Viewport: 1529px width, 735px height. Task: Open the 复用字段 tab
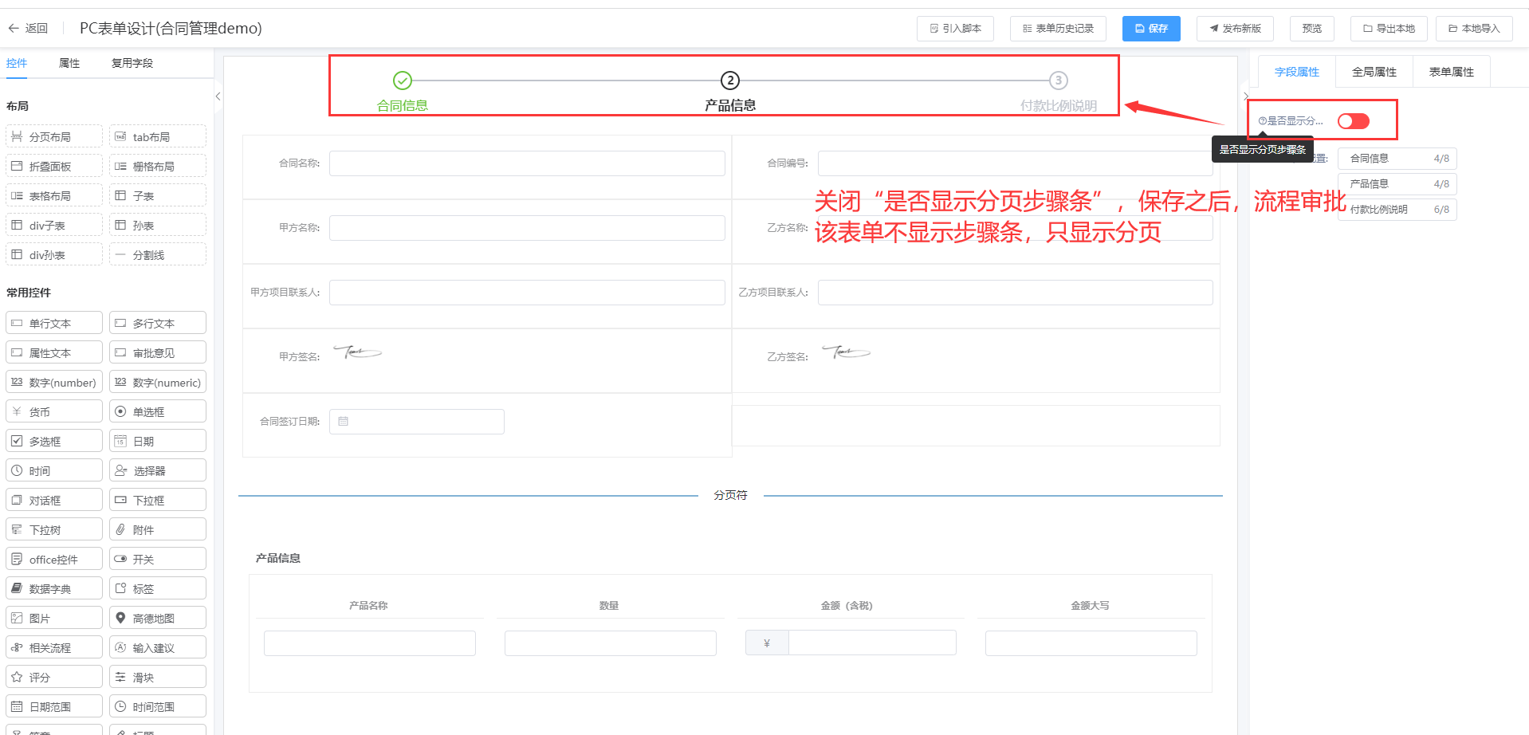(132, 63)
